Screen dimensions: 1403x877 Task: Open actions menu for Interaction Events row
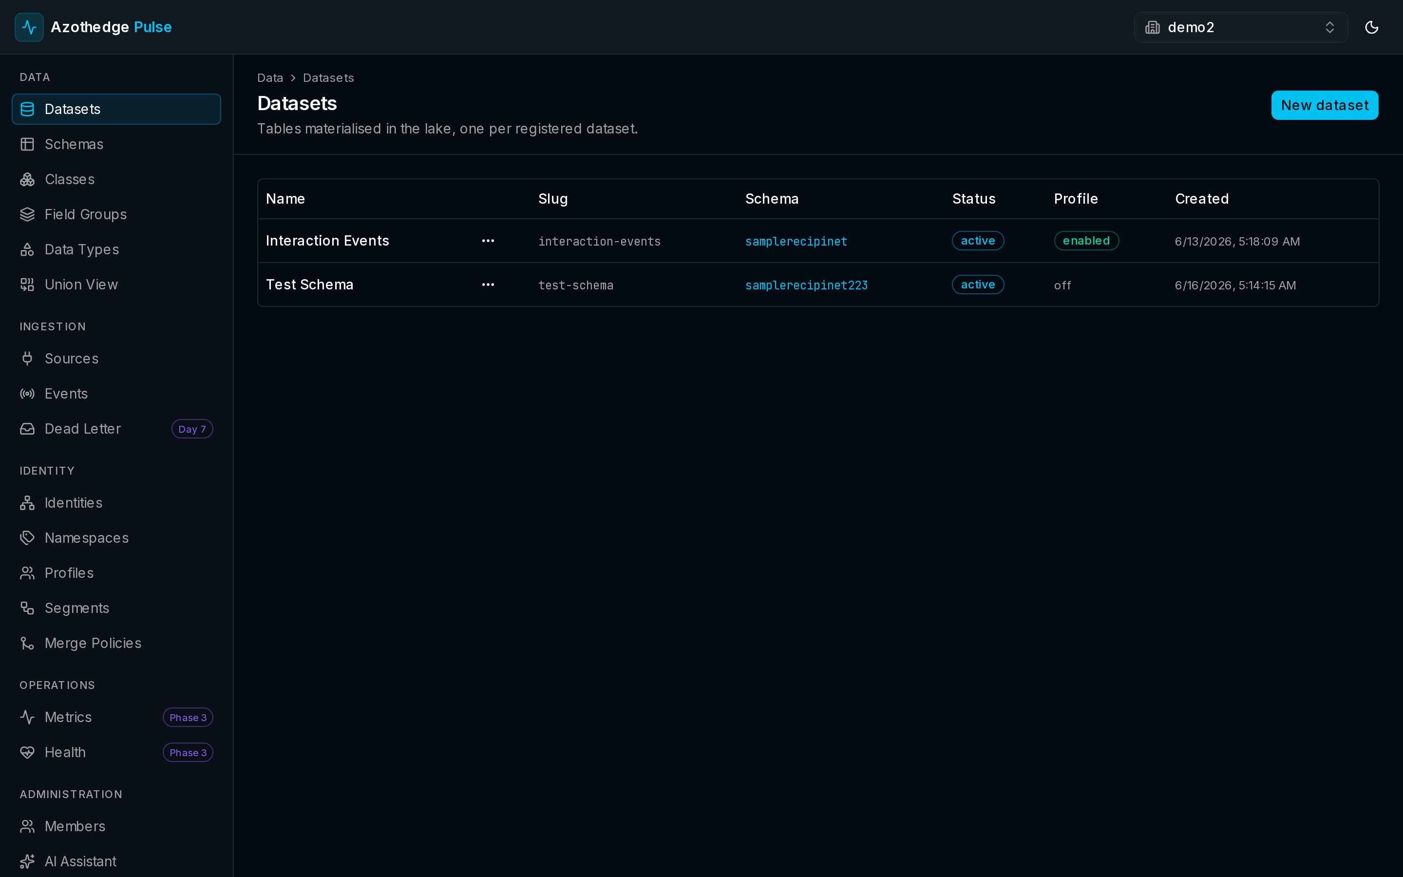click(488, 241)
